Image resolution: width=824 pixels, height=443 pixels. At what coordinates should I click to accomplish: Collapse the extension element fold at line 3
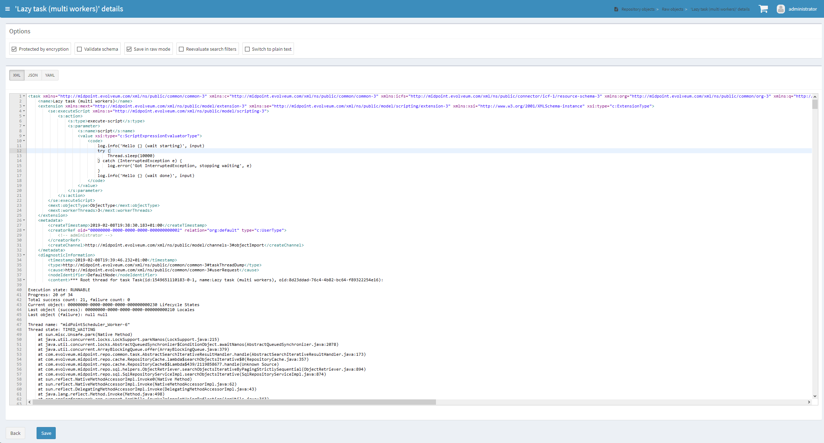tap(24, 106)
